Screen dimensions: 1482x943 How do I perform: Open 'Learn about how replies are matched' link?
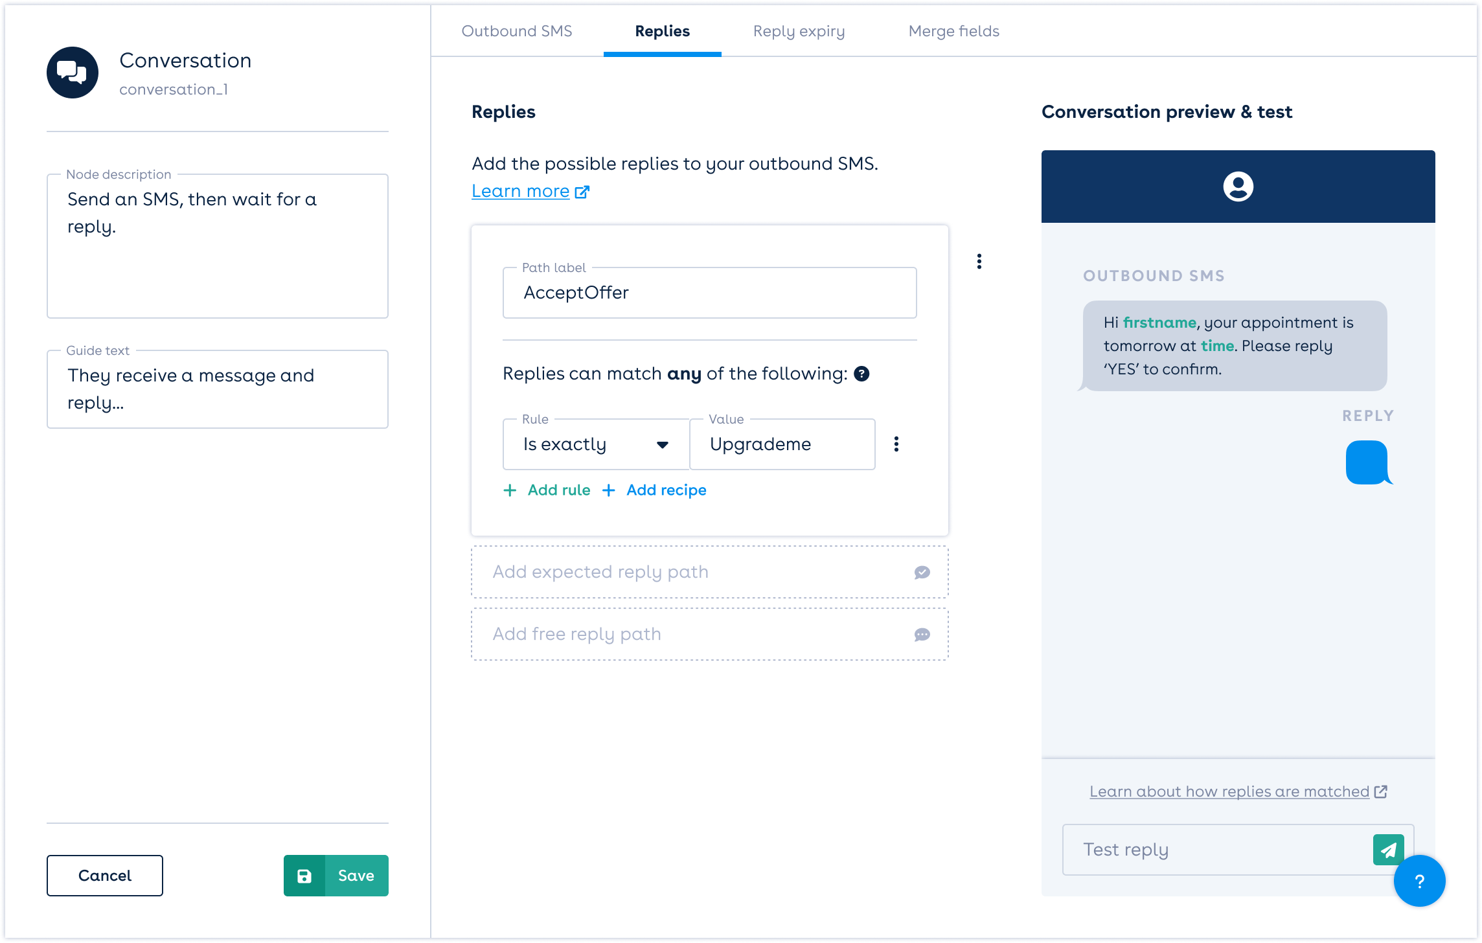(x=1229, y=791)
